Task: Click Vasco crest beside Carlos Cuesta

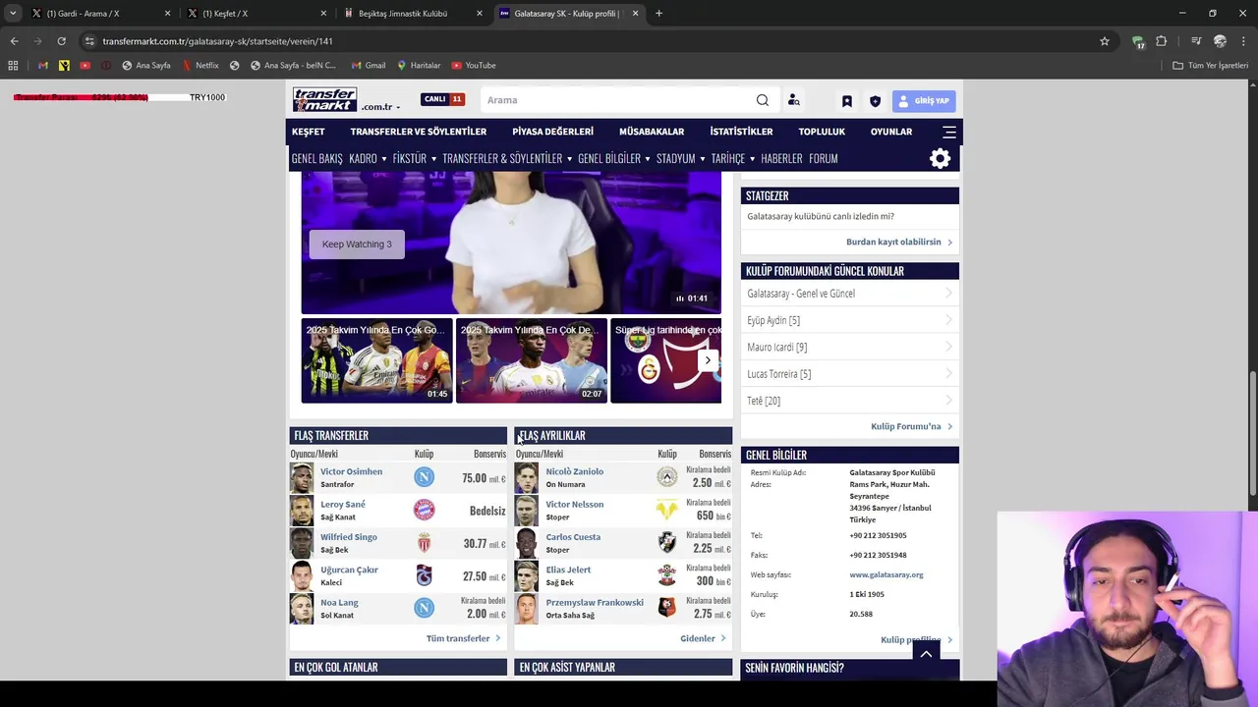Action: coord(667,543)
